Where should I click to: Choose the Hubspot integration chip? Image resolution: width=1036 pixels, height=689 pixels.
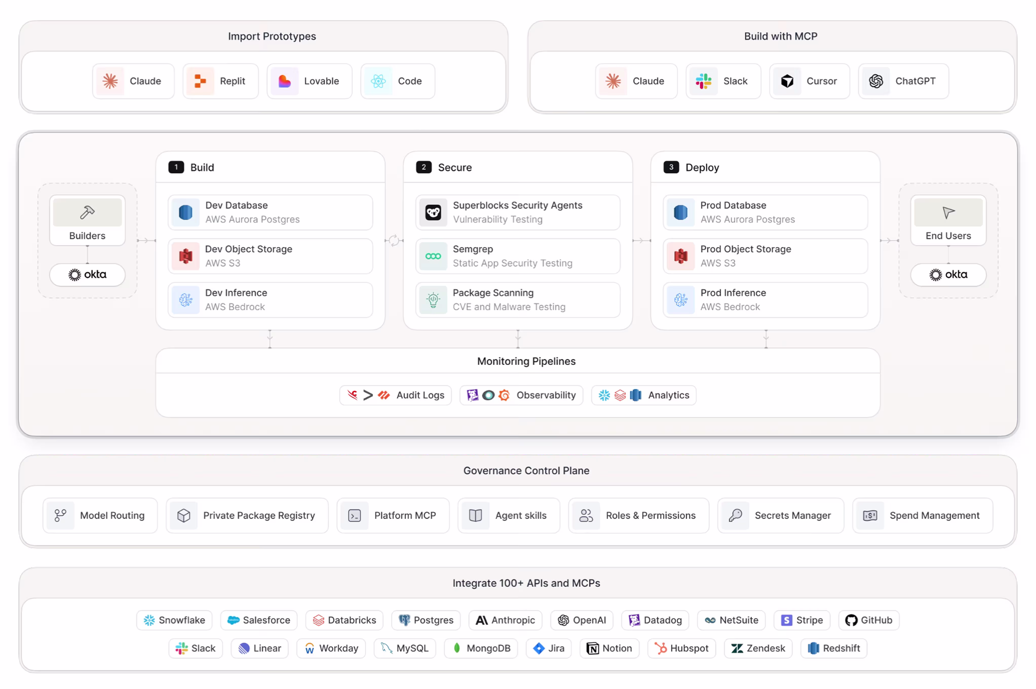pos(681,648)
